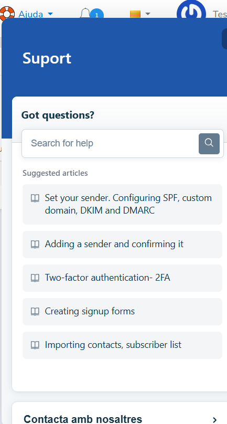Image resolution: width=227 pixels, height=424 pixels.
Task: Click the magnifier search button
Action: point(209,144)
